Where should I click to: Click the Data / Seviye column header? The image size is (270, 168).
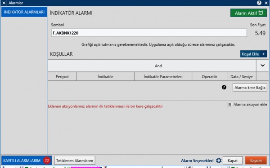242,76
